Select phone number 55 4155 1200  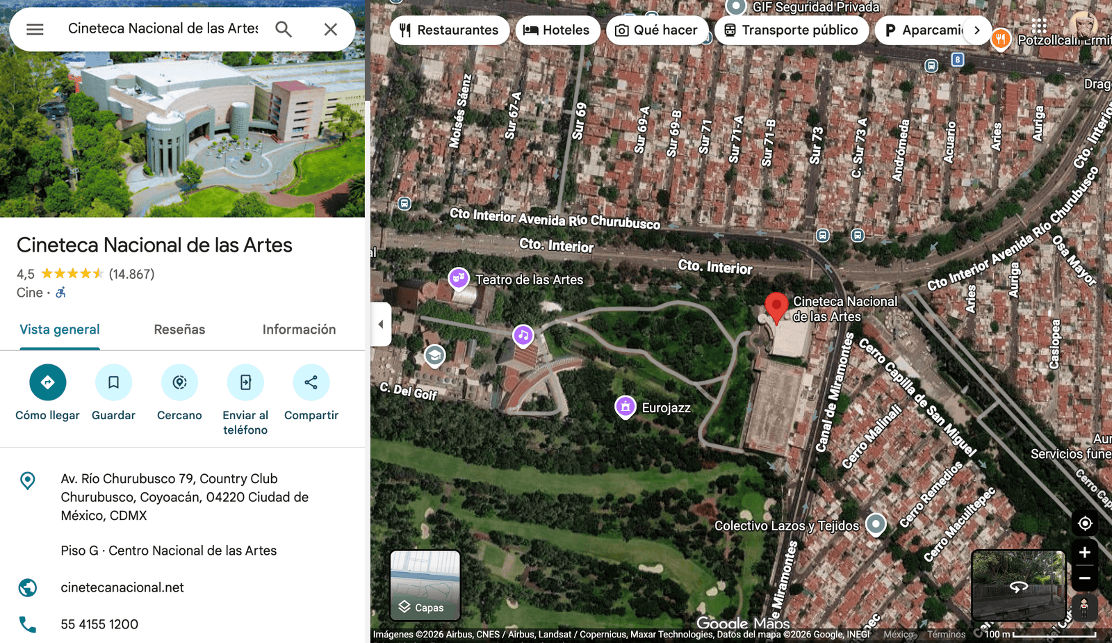tap(99, 624)
